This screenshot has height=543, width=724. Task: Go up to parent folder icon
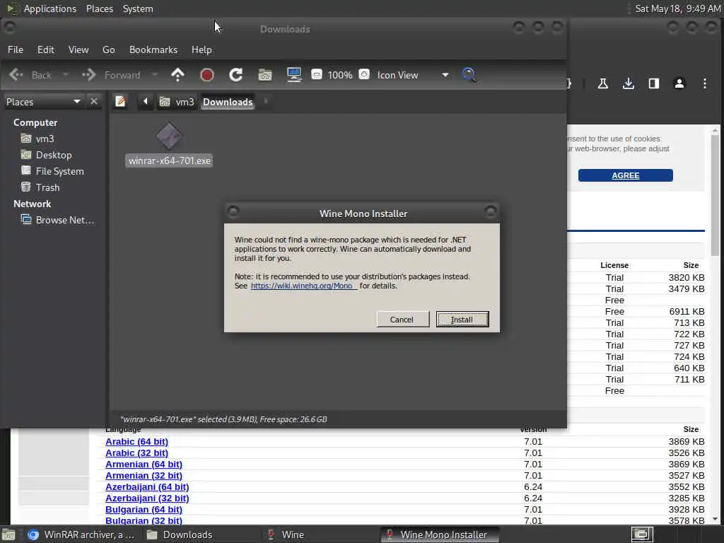click(177, 75)
